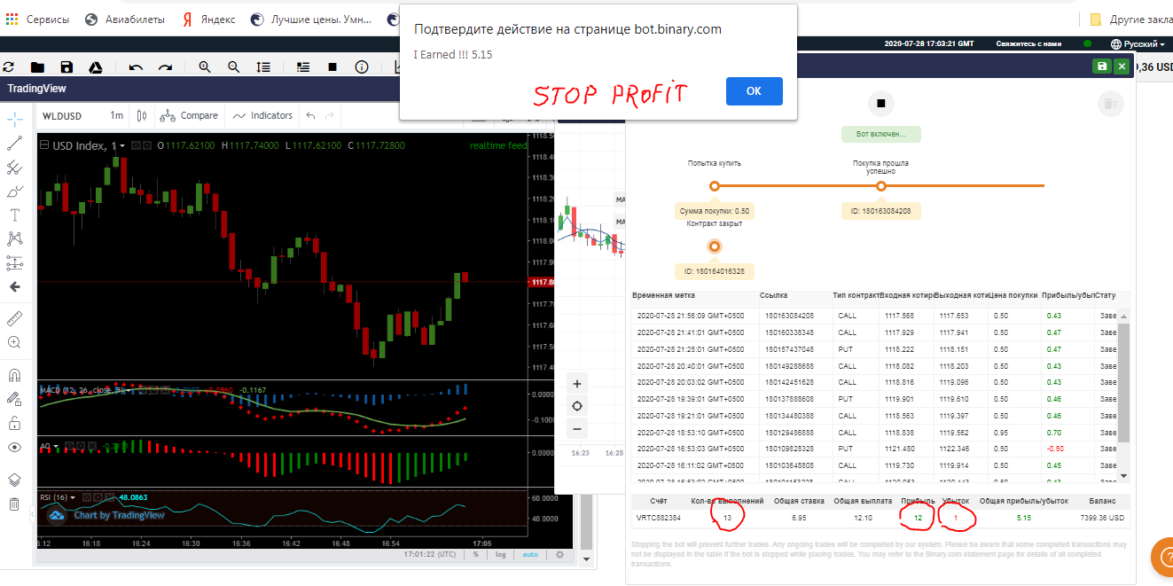1173x586 pixels.
Task: Open a saved bot via the folder icon
Action: 37,67
